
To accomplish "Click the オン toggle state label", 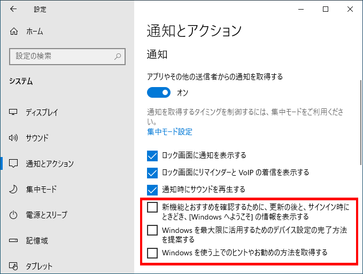I will pyautogui.click(x=182, y=93).
